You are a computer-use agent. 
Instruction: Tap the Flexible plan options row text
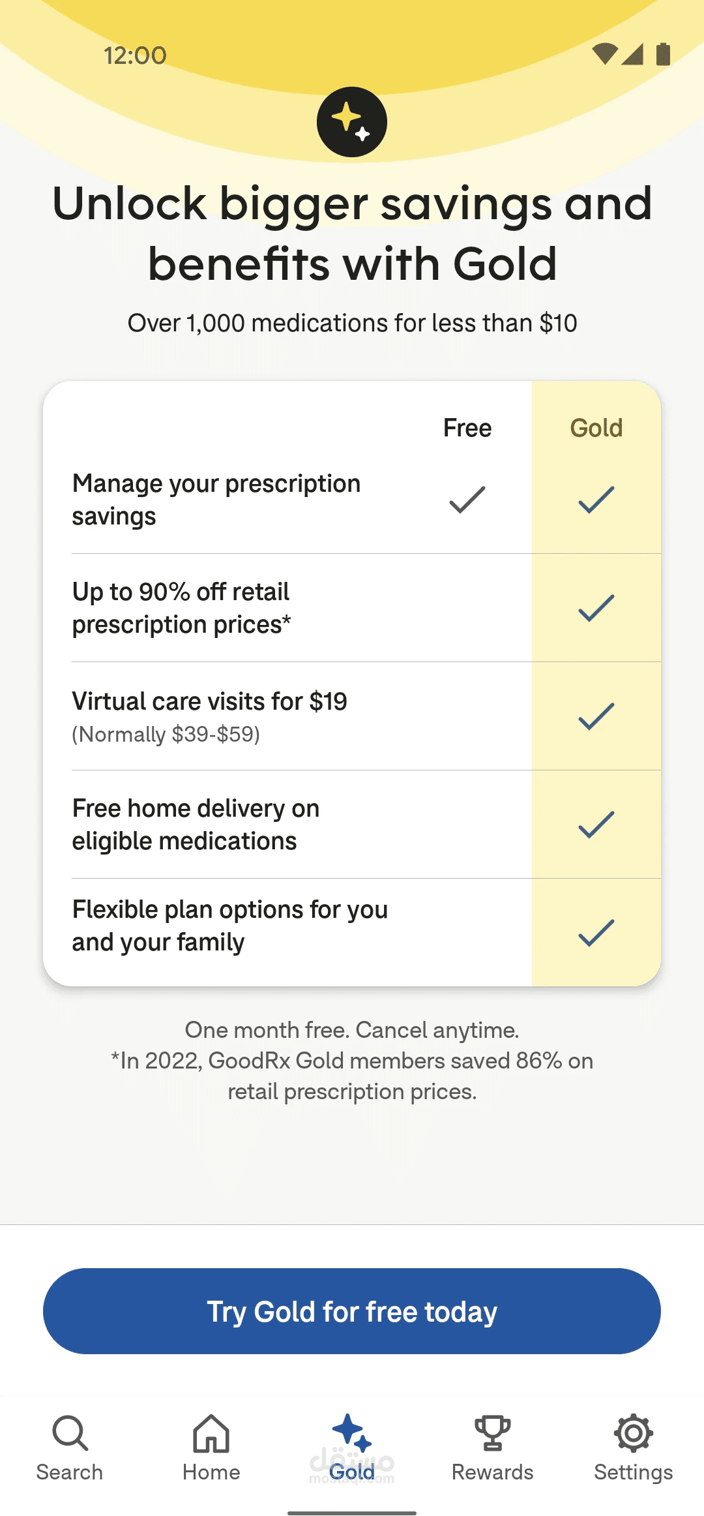pos(230,926)
